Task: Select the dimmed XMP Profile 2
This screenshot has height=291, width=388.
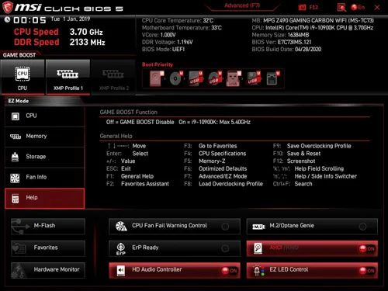Action: tap(113, 77)
